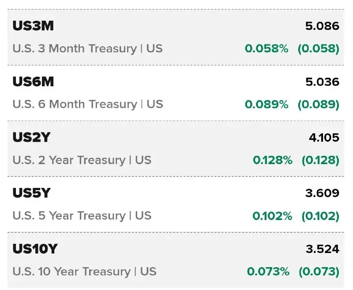This screenshot has width=353, height=290.
Task: Open the US10Y ticker symbol
Action: pyautogui.click(x=35, y=249)
